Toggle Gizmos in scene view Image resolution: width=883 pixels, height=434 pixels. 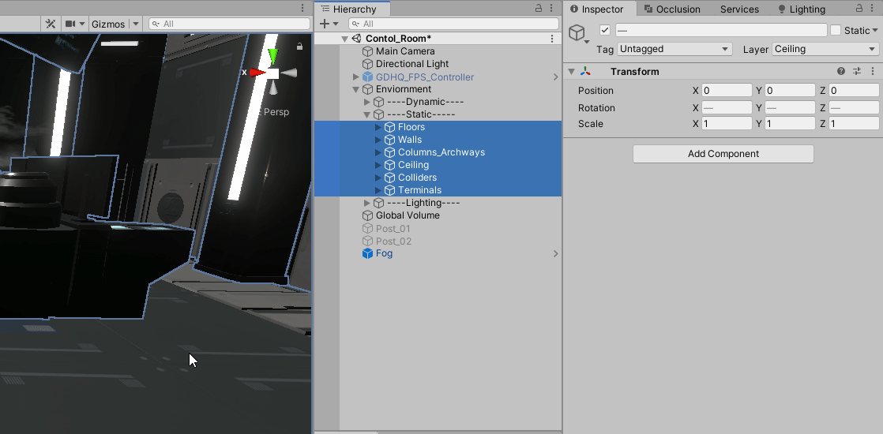(108, 24)
